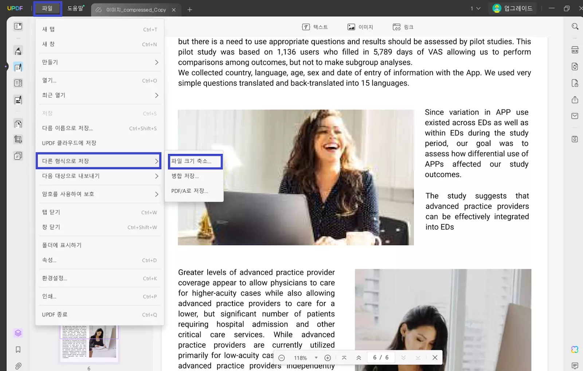This screenshot has width=583, height=371.
Task: Zoom in with the plus button
Action: [328, 358]
